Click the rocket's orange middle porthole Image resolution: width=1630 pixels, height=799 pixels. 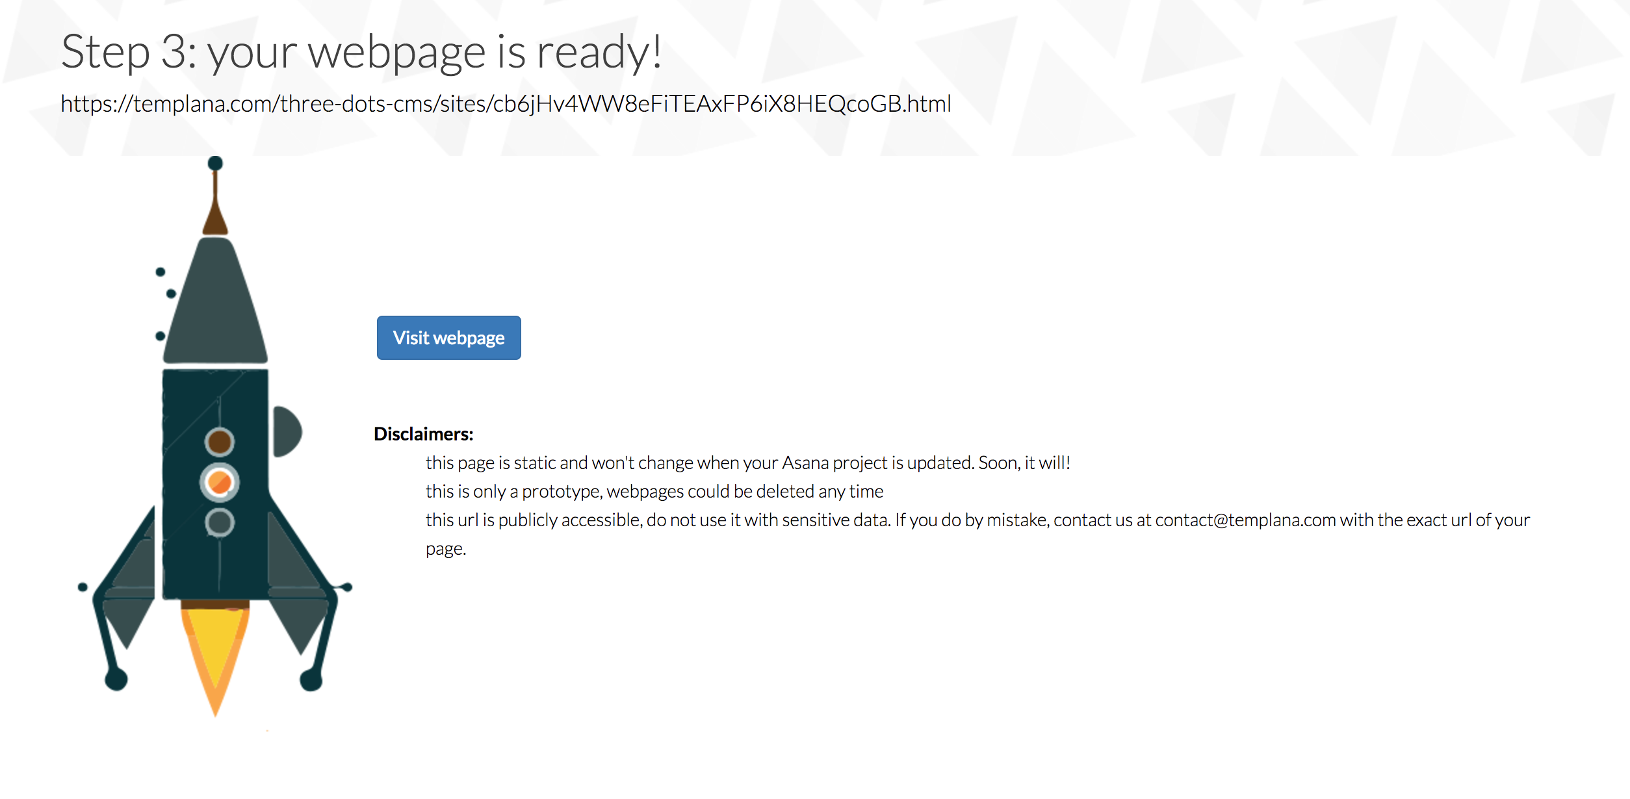pos(220,483)
